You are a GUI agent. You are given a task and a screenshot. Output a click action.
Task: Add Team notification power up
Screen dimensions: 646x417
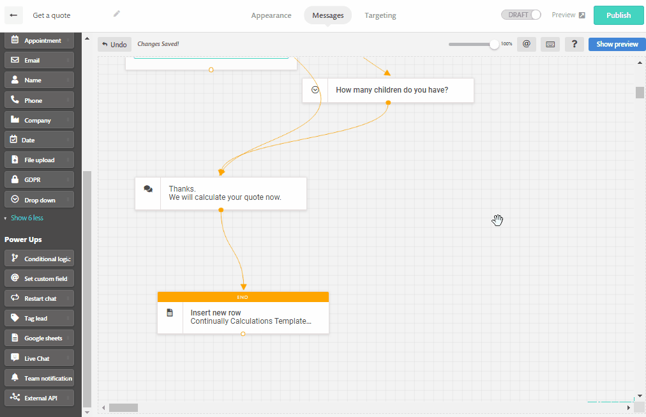[x=39, y=378]
